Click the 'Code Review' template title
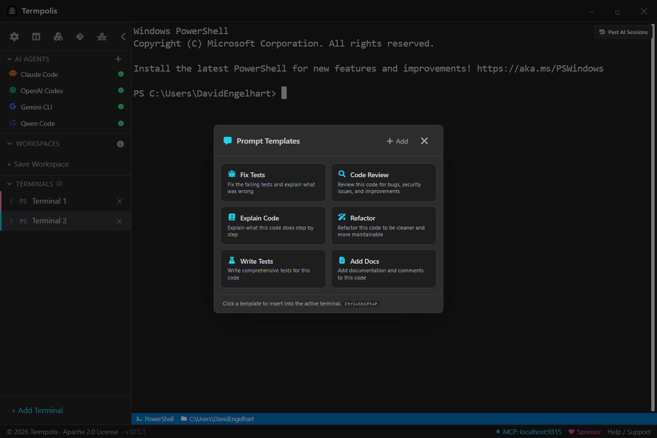Viewport: 657px width, 438px height. pyautogui.click(x=369, y=175)
